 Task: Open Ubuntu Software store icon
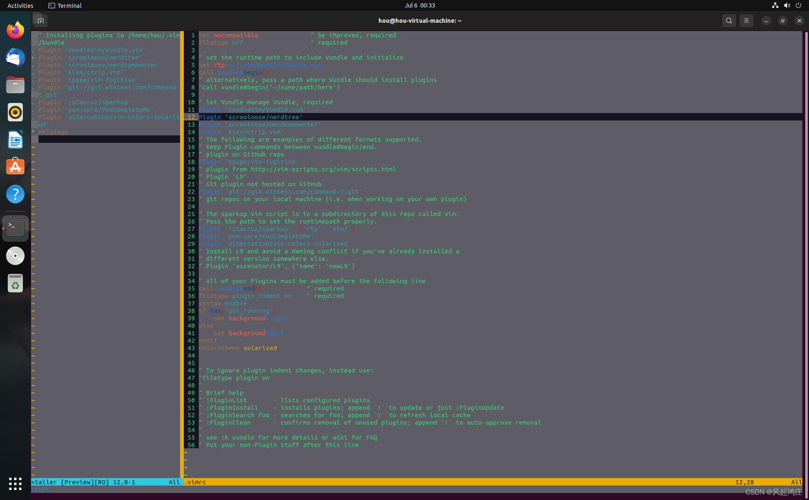click(x=15, y=167)
